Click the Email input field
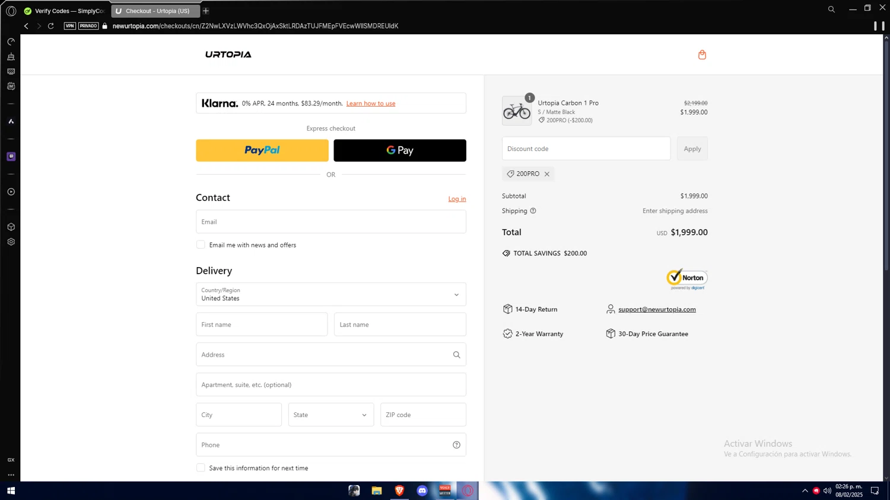The width and height of the screenshot is (890, 500). pos(331,222)
